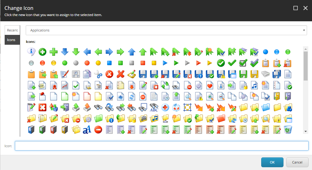Pick the blue up arrow icon
This screenshot has width=312, height=170.
[132, 52]
